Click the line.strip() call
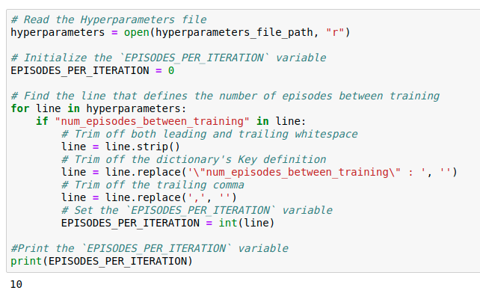Screen dimensions: 480x308 pos(143,147)
